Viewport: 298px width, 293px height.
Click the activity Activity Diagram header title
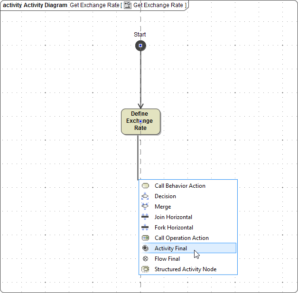coord(35,5)
